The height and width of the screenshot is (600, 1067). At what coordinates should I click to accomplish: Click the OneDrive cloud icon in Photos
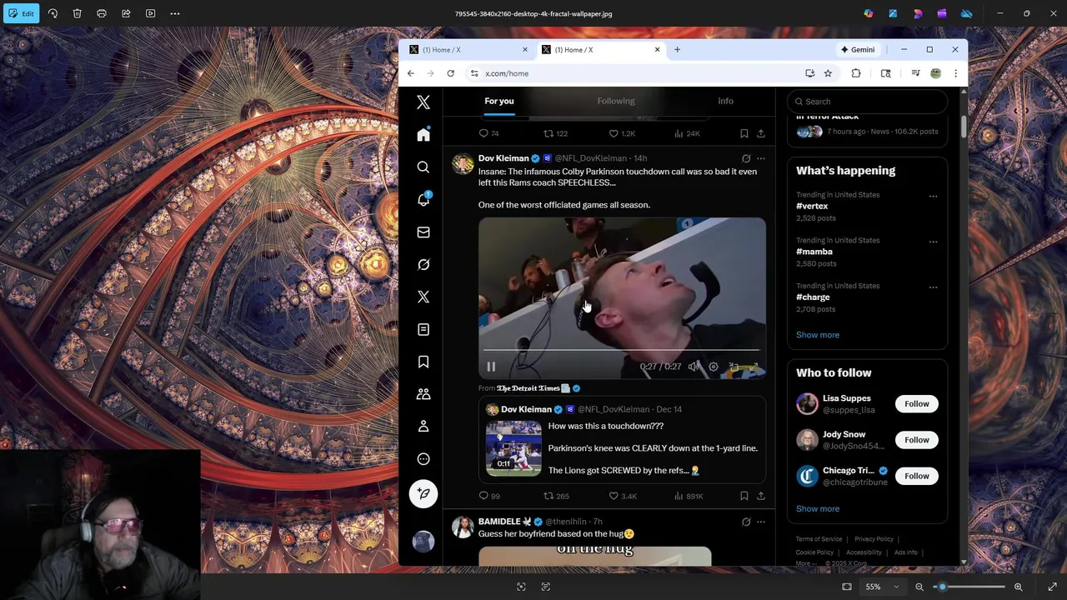pyautogui.click(x=967, y=13)
